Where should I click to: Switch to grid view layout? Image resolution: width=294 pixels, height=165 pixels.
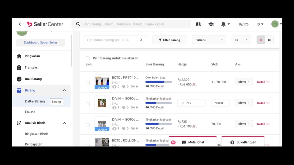(x=269, y=40)
